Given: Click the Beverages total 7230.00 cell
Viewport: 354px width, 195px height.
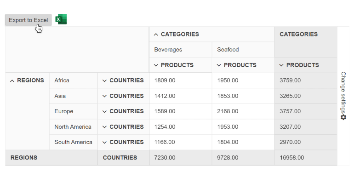Looking at the screenshot, I should point(165,158).
